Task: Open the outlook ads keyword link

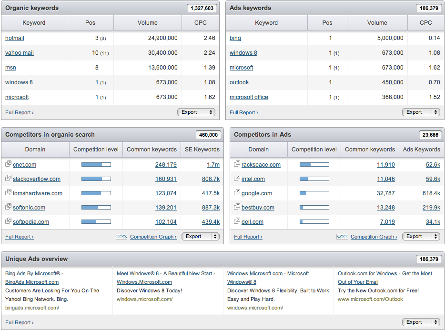Action: [239, 82]
